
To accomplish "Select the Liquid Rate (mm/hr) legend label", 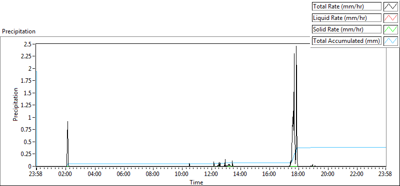I will [346, 18].
